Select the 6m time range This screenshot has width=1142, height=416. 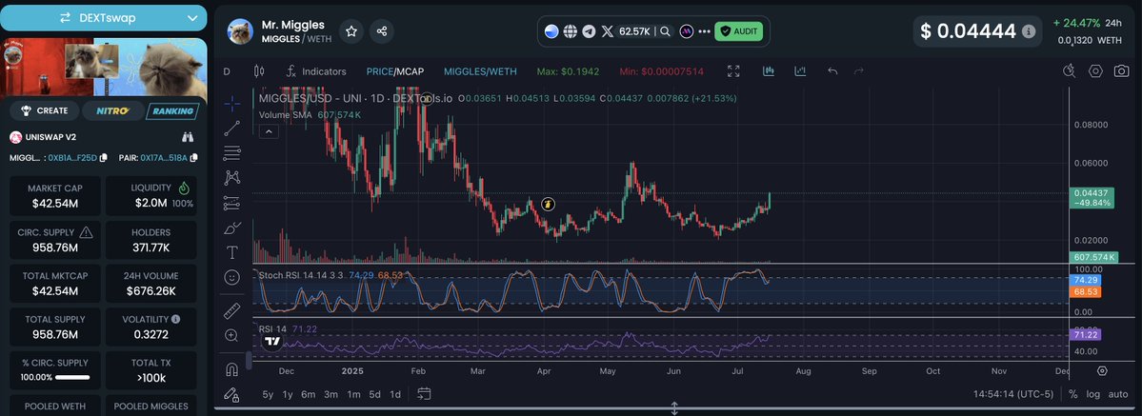308,394
